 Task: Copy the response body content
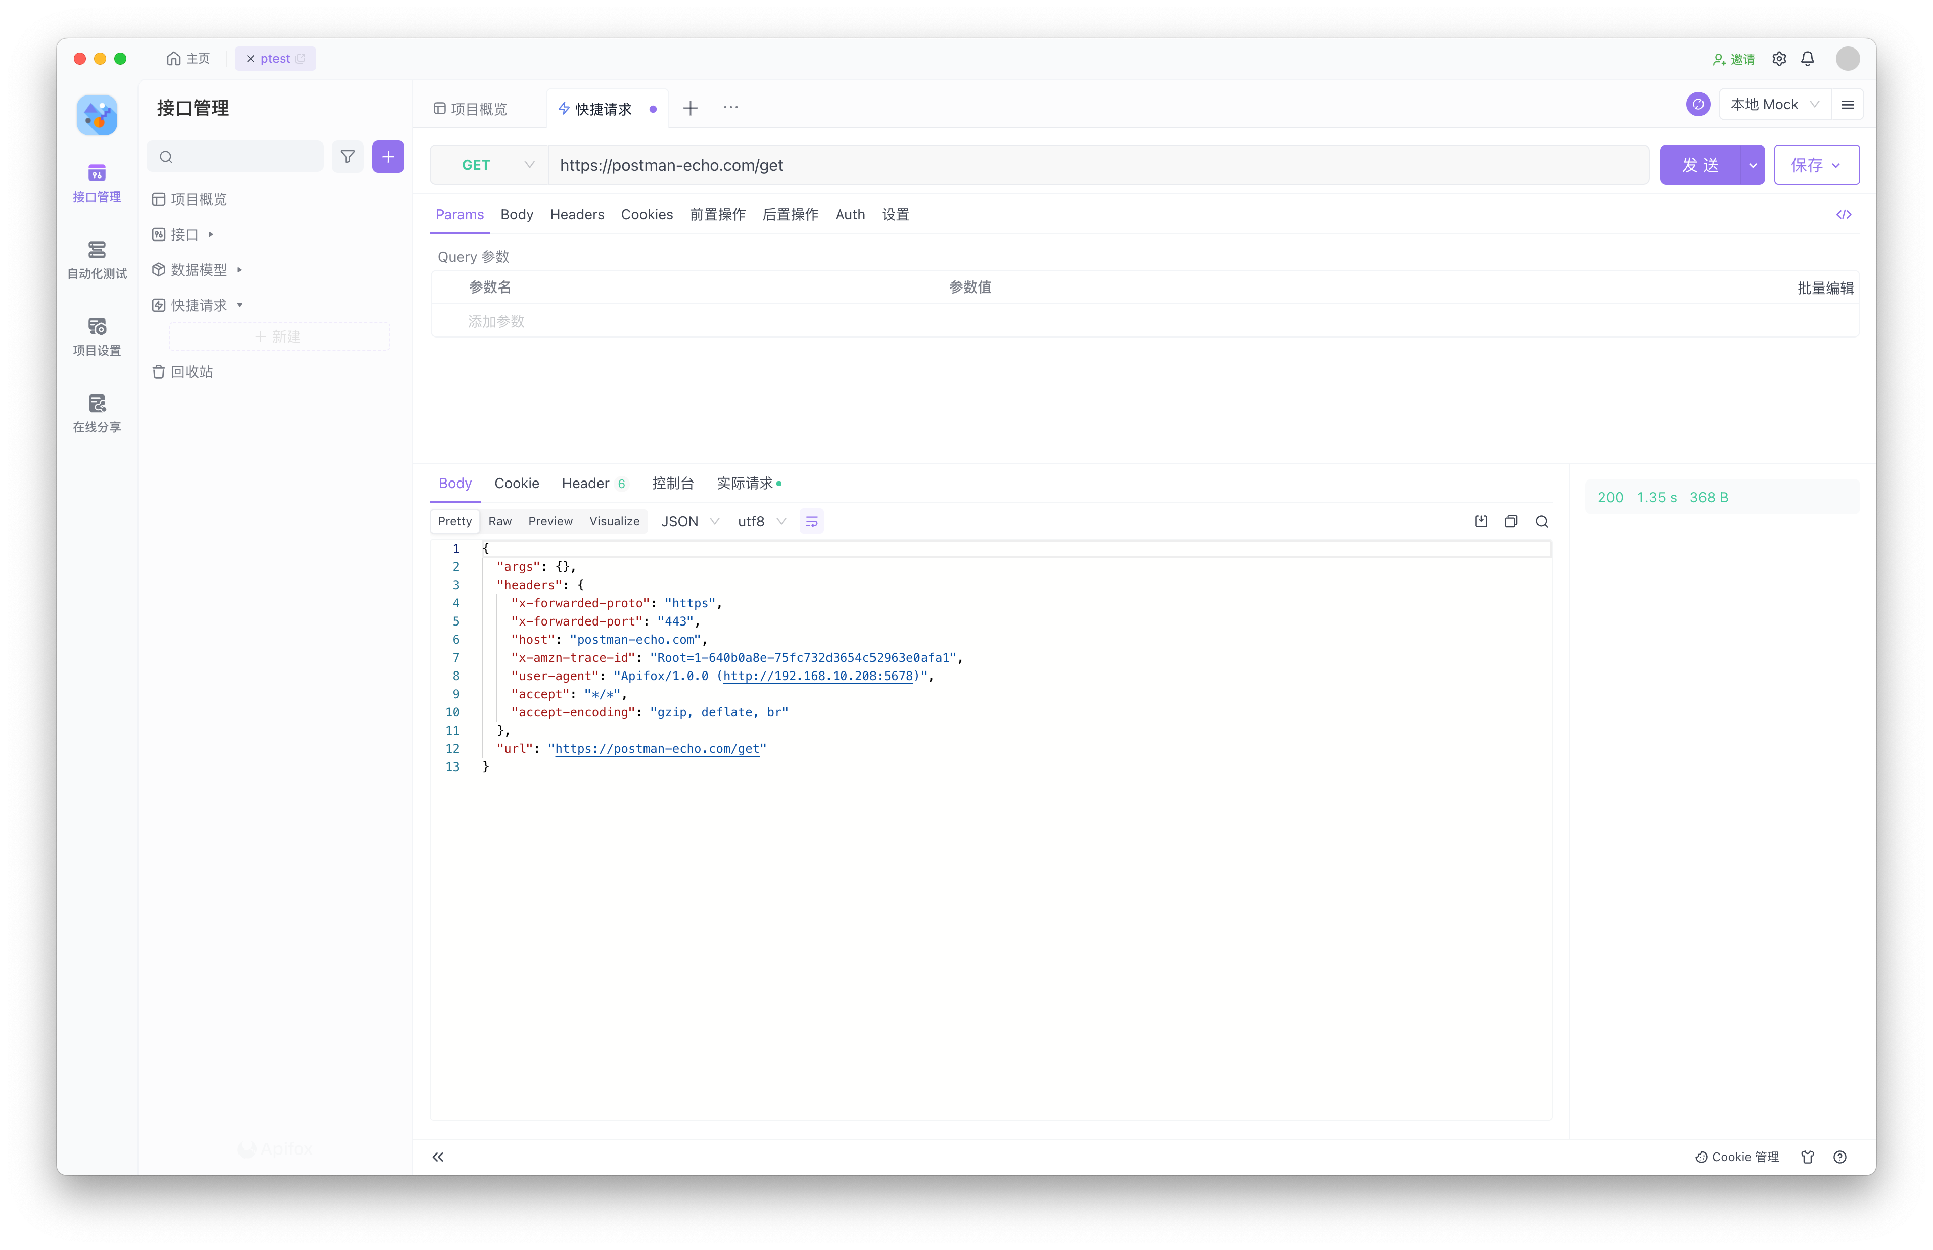pyautogui.click(x=1511, y=521)
